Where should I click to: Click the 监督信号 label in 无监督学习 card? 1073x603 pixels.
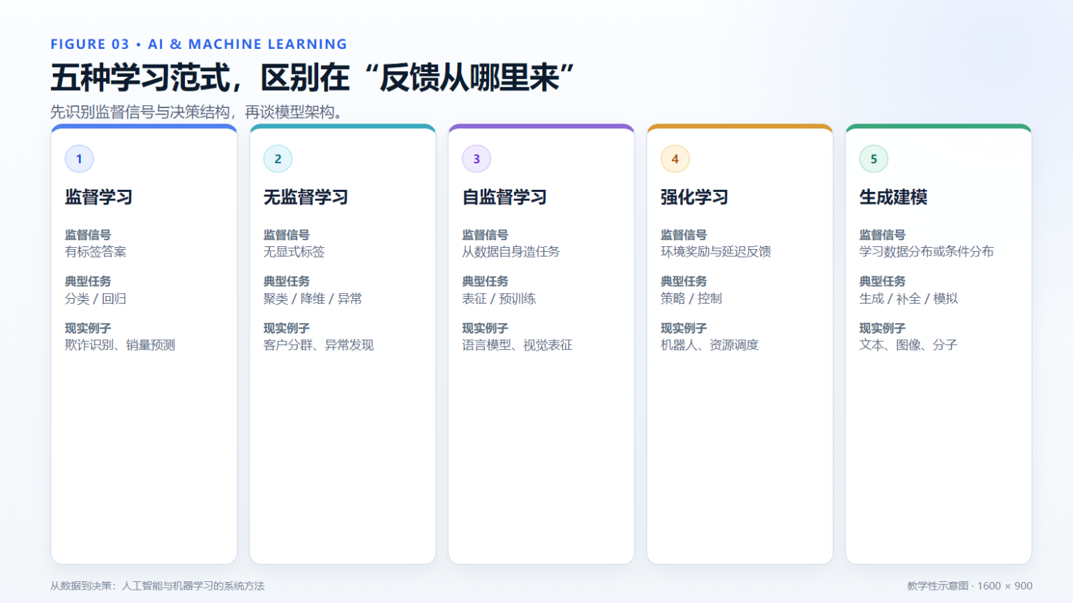pyautogui.click(x=287, y=235)
